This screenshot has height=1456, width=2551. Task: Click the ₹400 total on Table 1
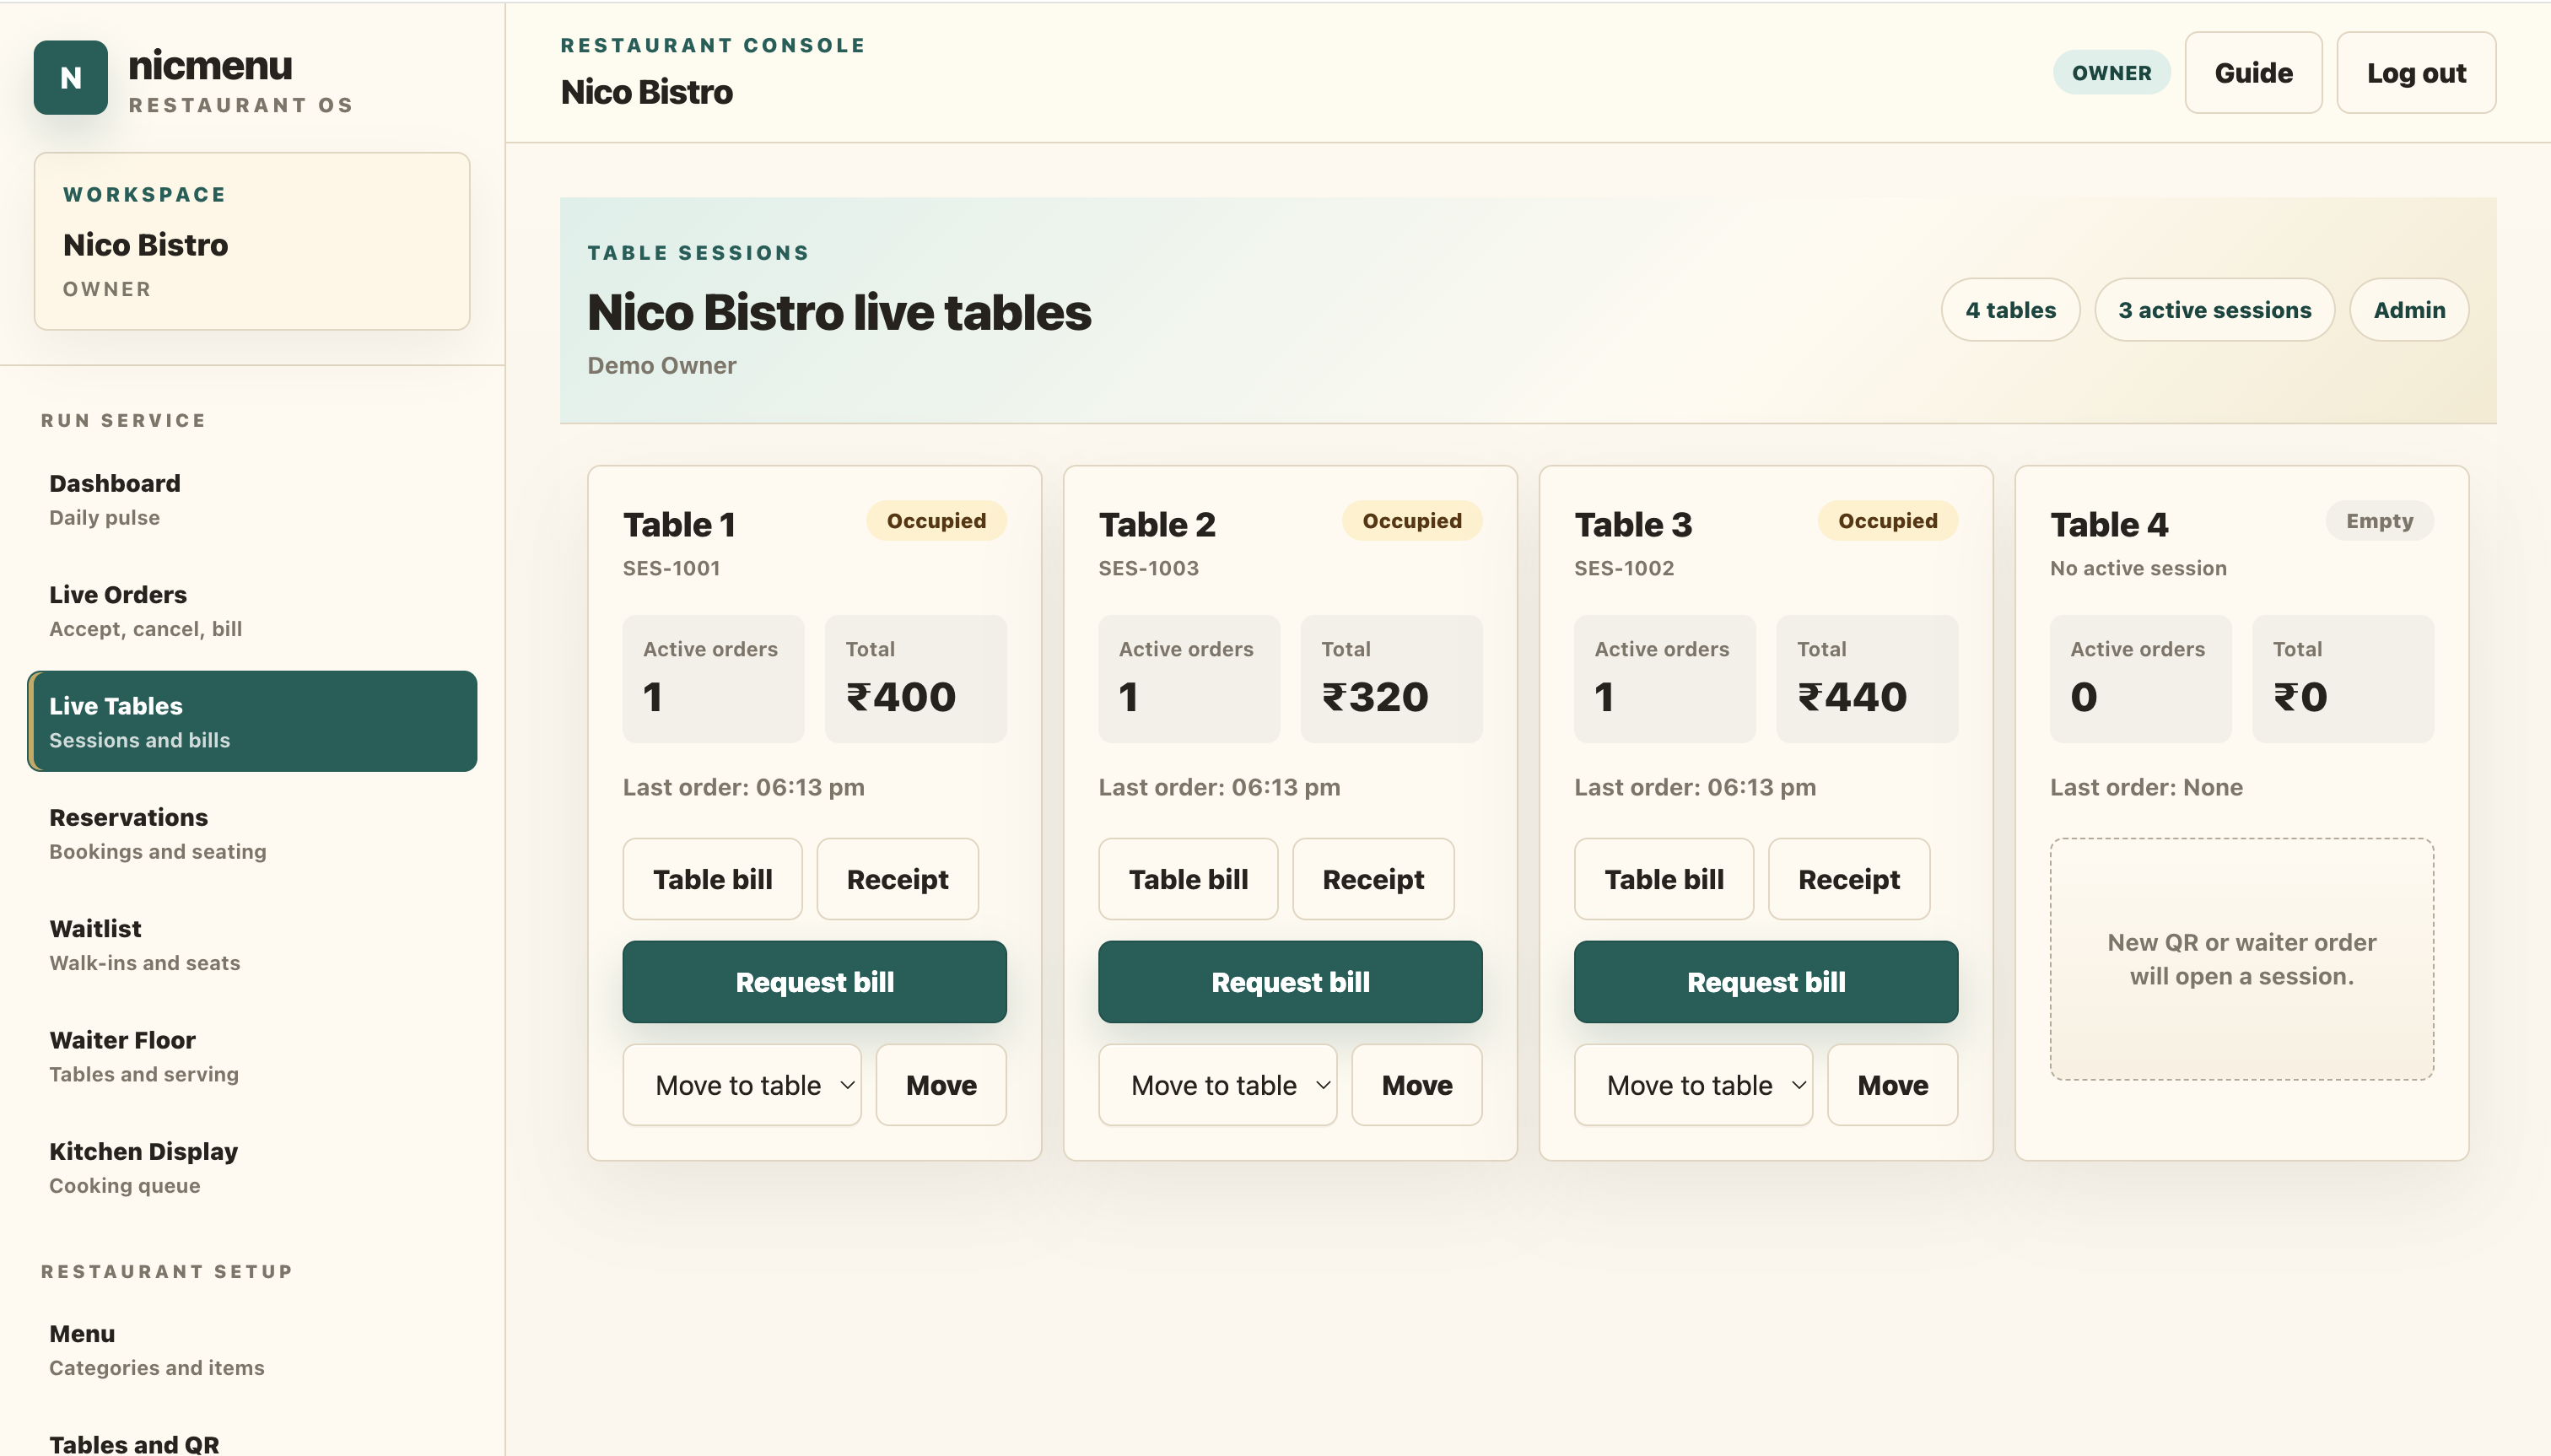click(x=901, y=697)
